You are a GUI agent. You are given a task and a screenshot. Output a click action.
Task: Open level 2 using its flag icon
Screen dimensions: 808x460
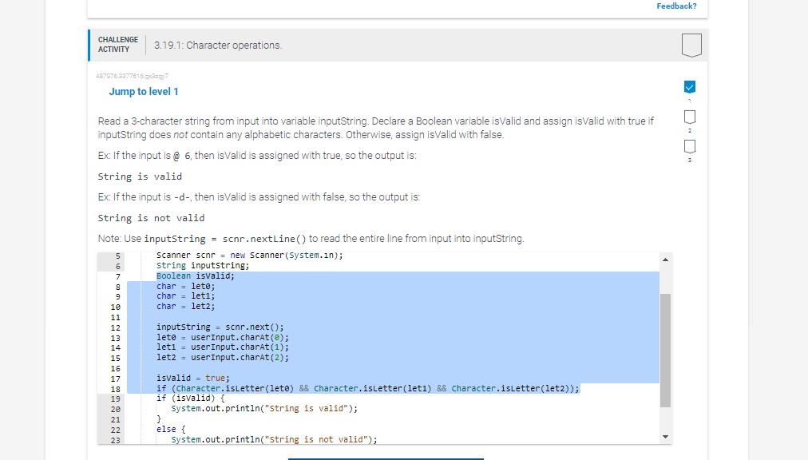point(689,117)
